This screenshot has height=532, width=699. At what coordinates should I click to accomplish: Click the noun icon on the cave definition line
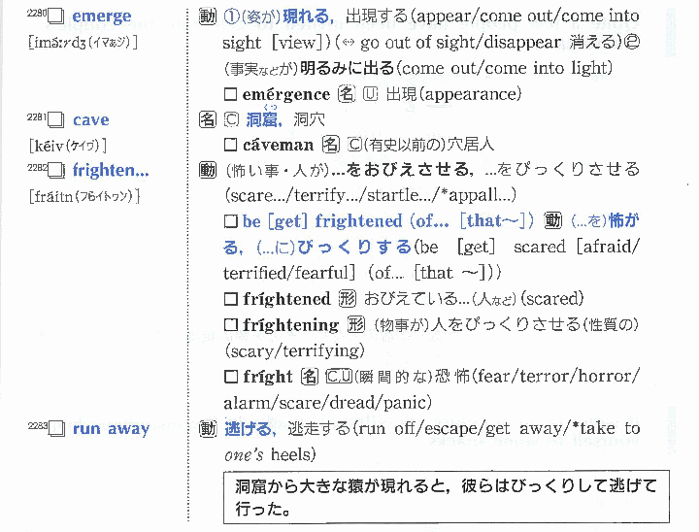click(206, 119)
